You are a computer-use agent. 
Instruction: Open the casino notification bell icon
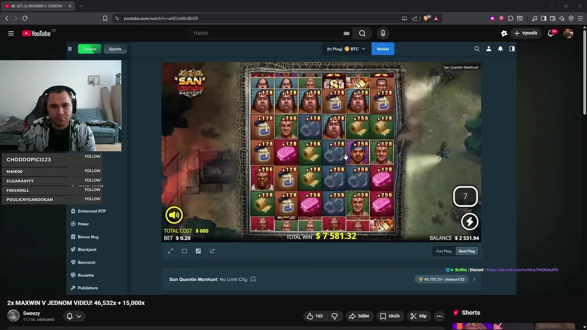tap(500, 49)
